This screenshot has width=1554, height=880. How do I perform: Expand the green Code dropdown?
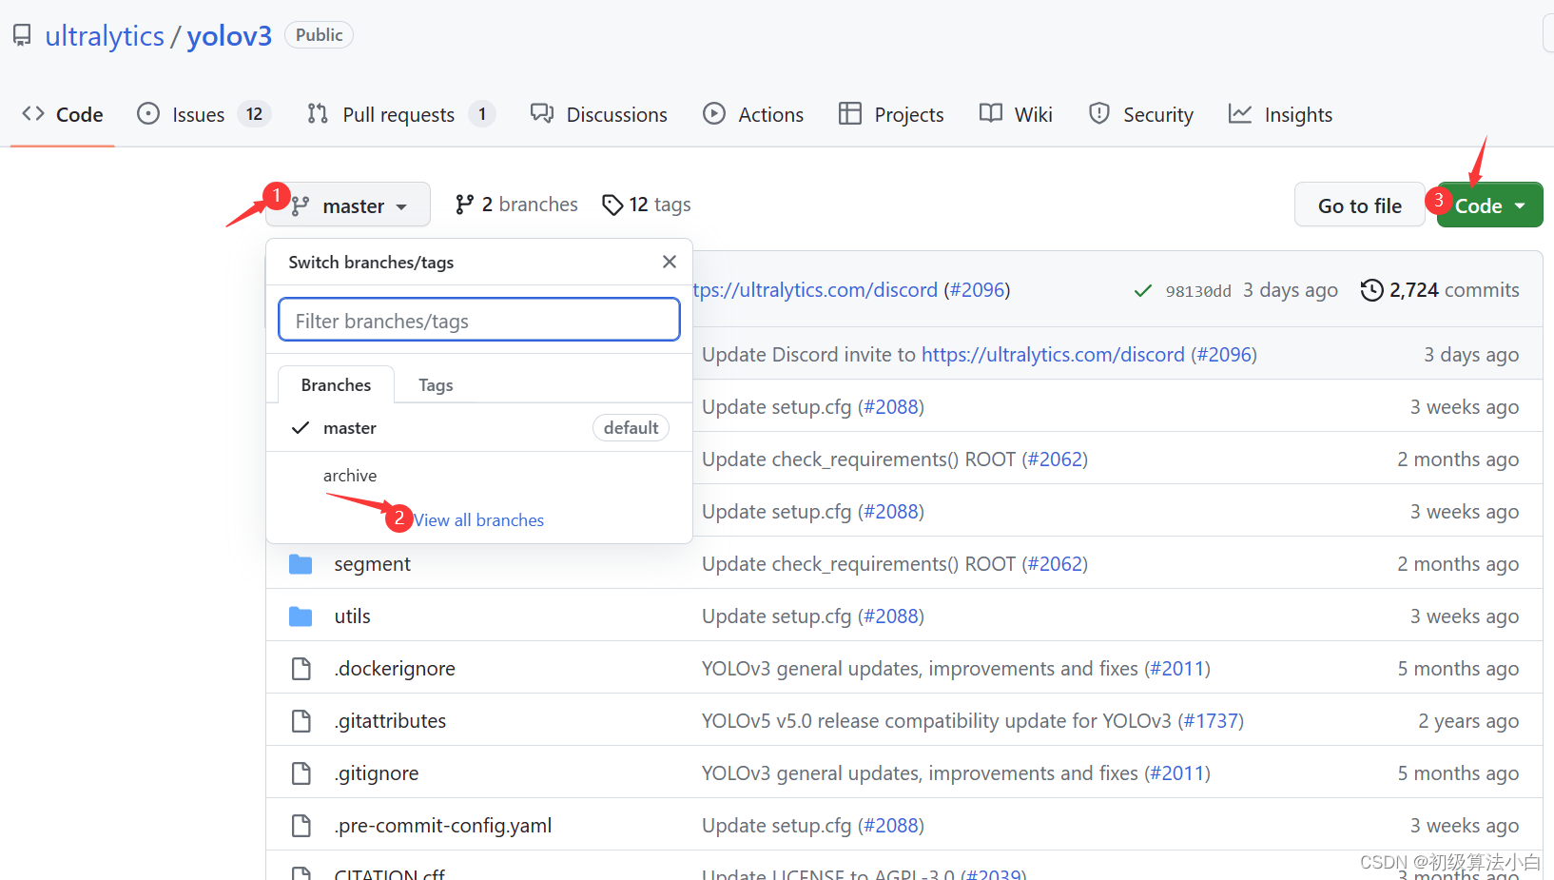[1489, 205]
